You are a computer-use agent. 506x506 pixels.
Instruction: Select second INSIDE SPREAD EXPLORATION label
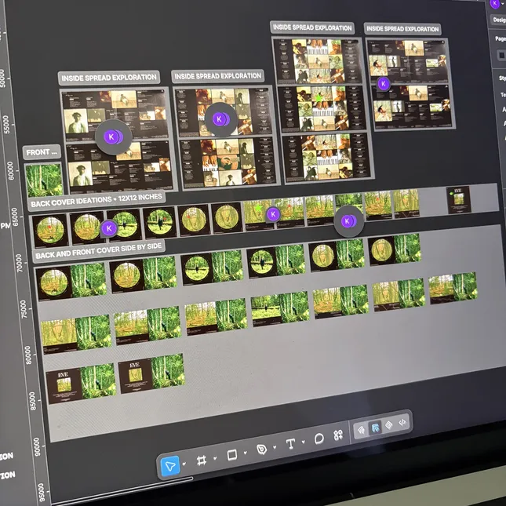[x=218, y=76]
